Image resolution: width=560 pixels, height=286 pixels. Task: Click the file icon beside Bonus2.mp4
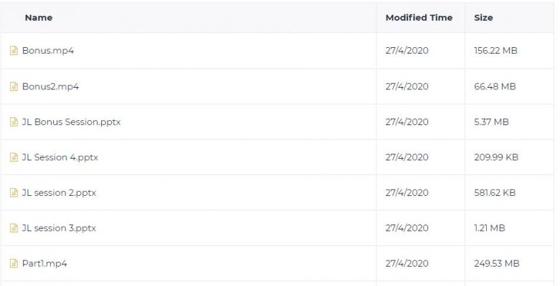pos(14,87)
